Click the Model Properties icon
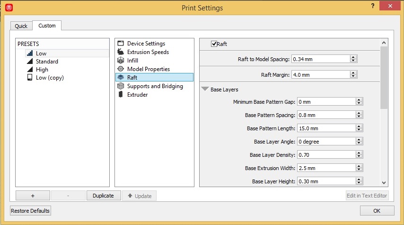404x225 pixels. (x=121, y=69)
